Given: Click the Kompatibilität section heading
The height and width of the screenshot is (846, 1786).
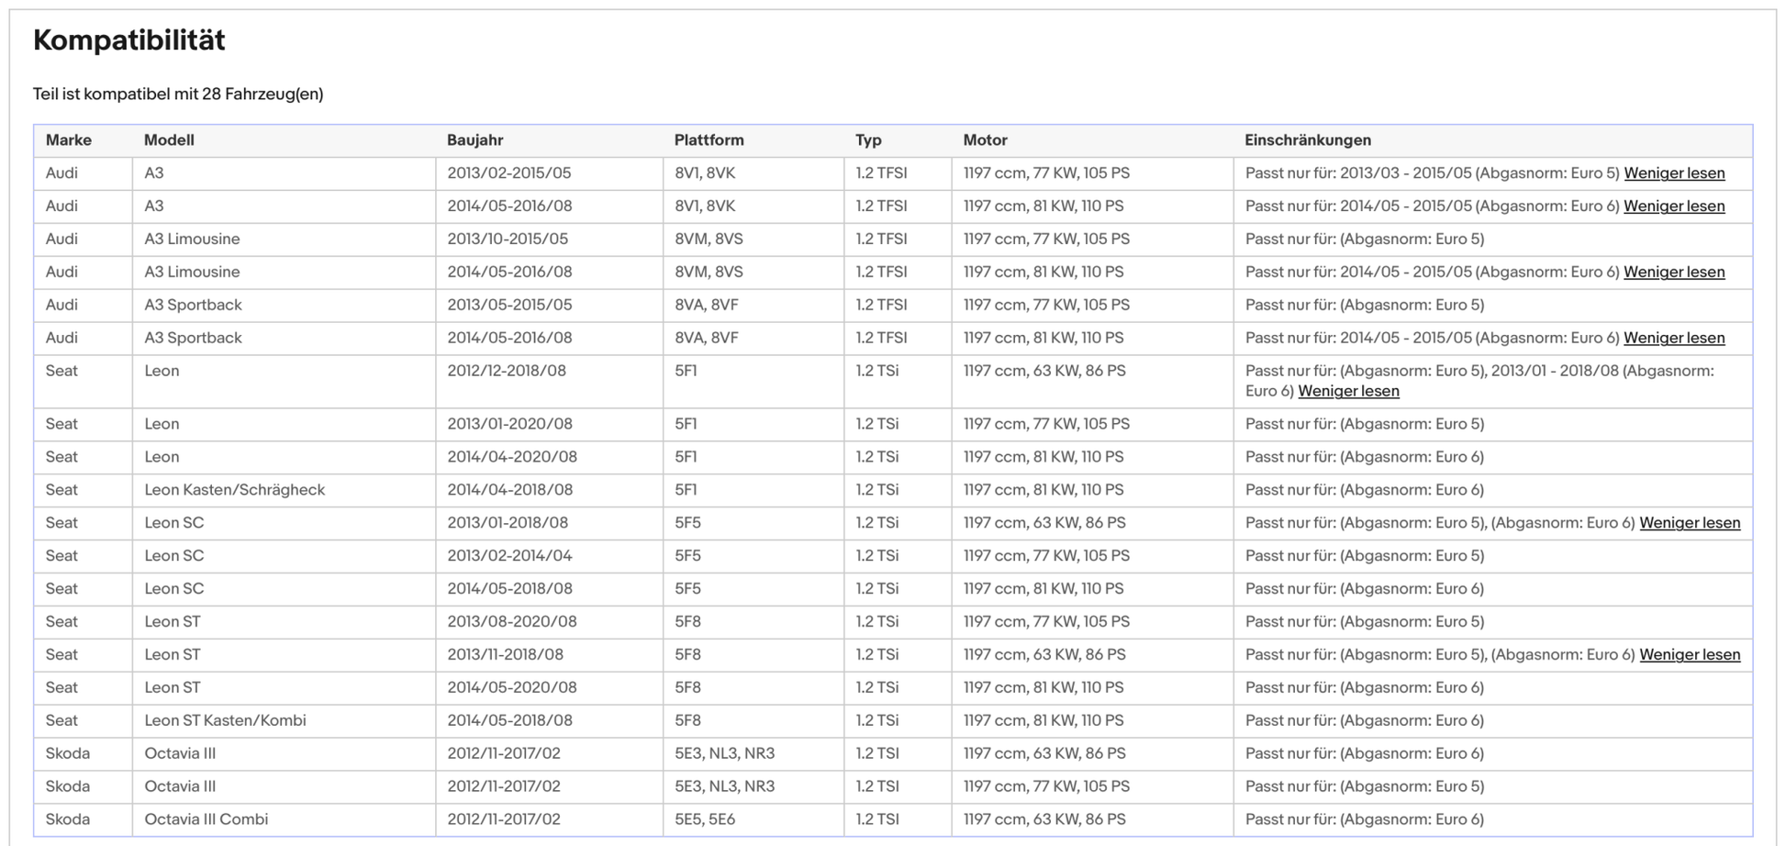Looking at the screenshot, I should [x=129, y=40].
